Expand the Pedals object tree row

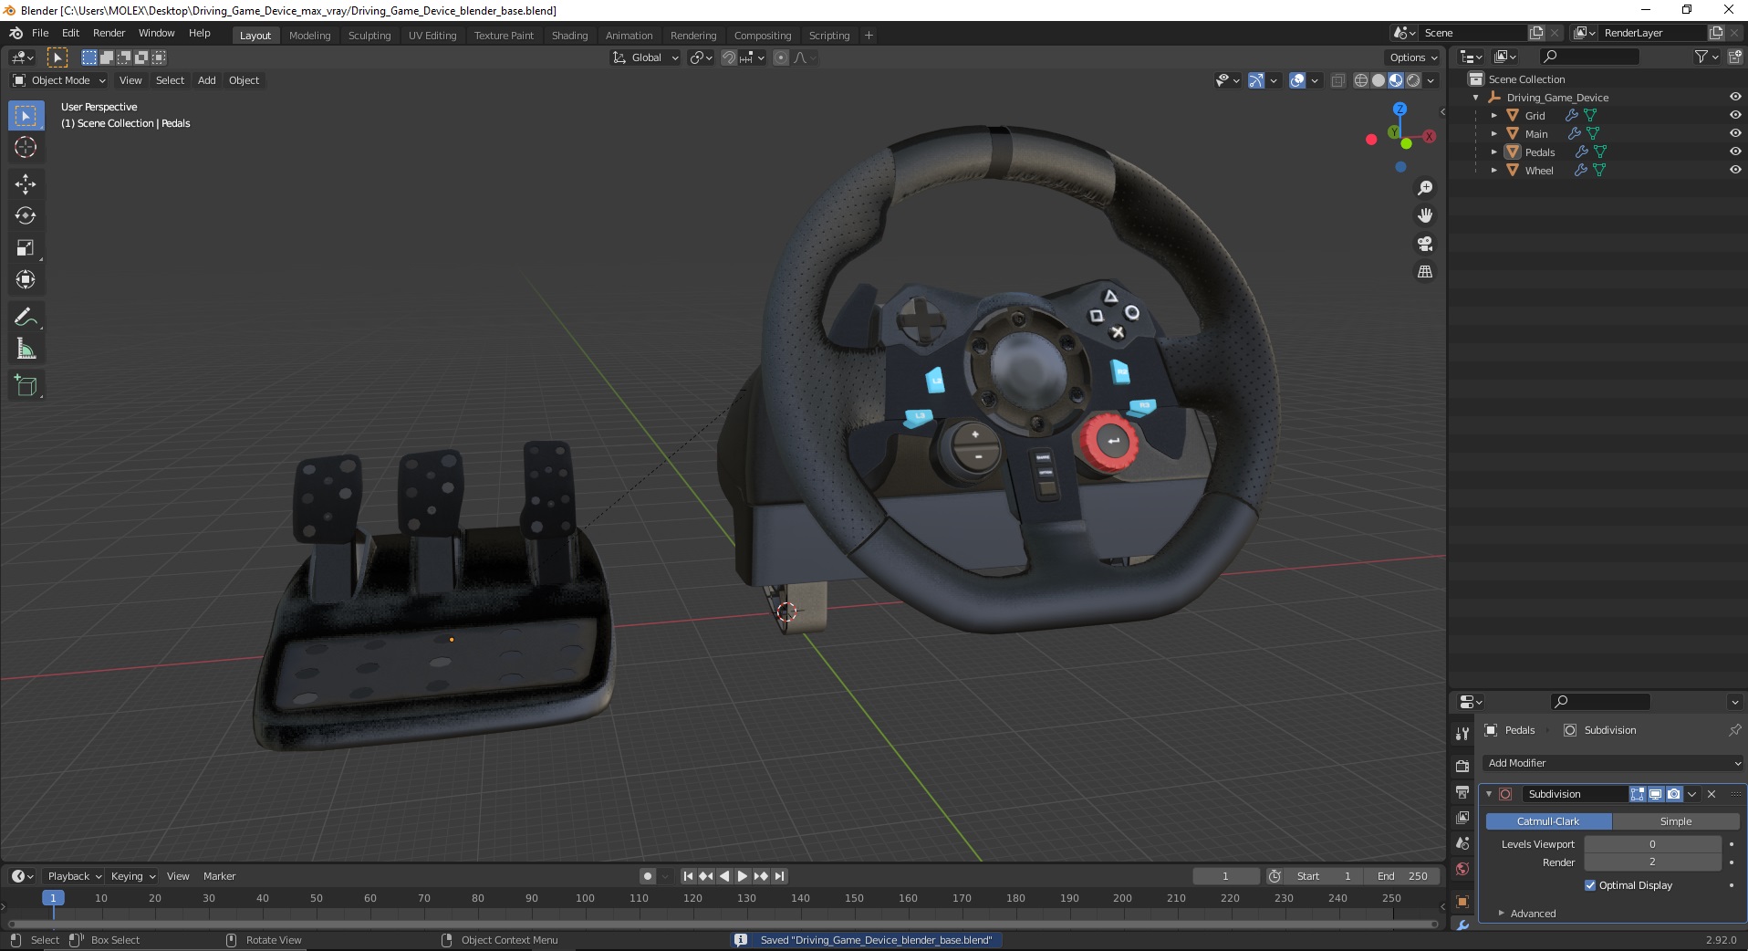pos(1493,152)
